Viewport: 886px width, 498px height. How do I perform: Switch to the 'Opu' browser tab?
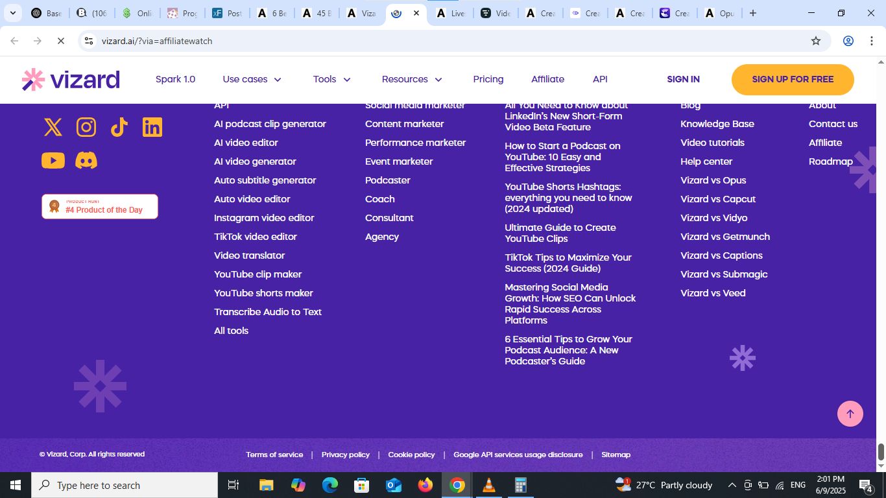click(x=719, y=13)
